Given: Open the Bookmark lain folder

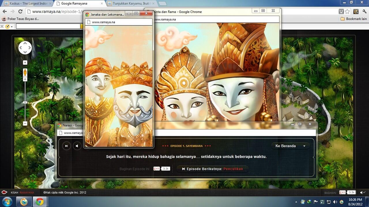Looking at the screenshot, I should [x=354, y=19].
